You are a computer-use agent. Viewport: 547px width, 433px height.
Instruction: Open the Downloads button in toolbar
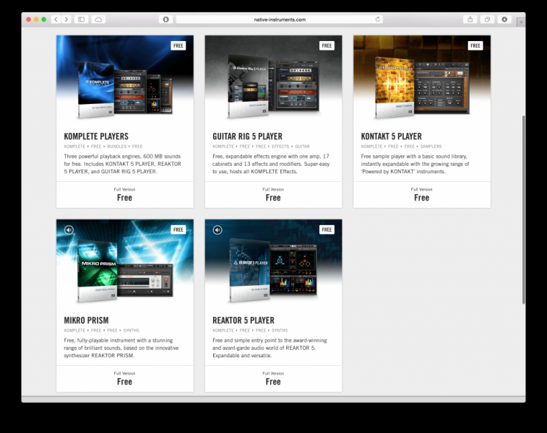(504, 19)
